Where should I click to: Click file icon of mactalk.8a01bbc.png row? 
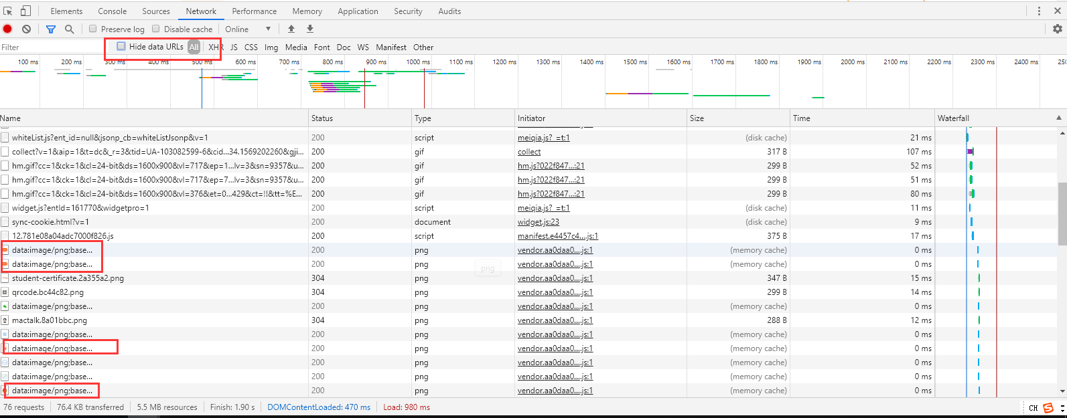tap(5, 320)
